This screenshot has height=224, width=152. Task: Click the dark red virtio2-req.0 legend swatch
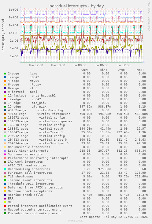tap(5, 129)
